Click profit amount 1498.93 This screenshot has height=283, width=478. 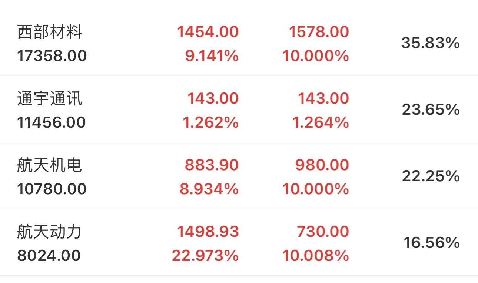208,232
